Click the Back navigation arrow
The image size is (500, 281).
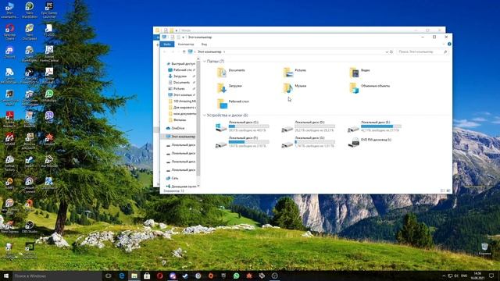(165, 52)
